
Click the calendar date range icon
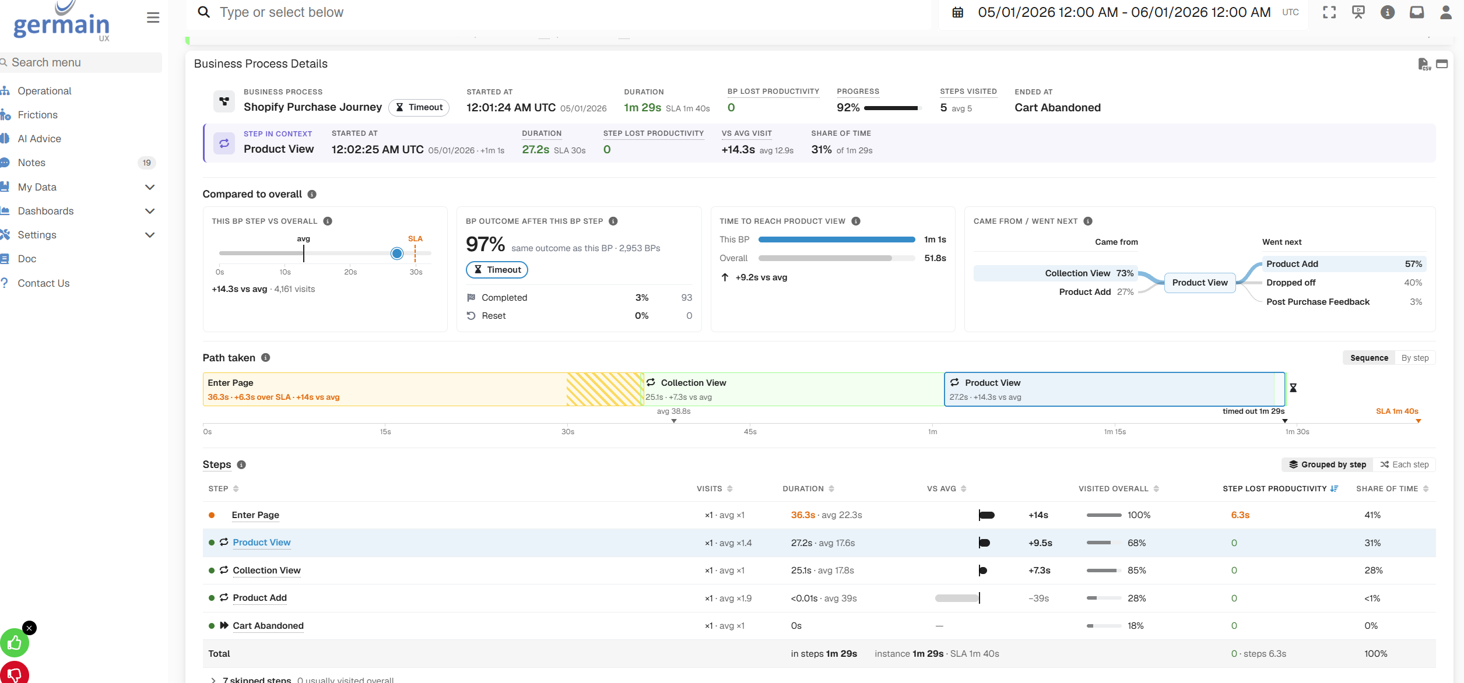958,12
